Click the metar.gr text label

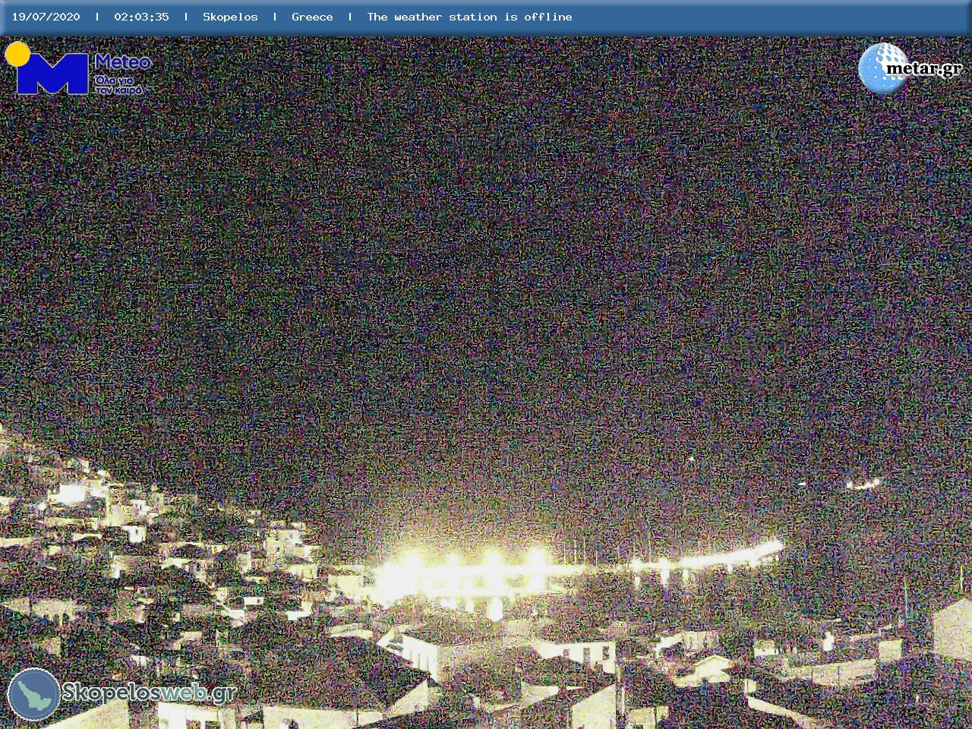(923, 69)
